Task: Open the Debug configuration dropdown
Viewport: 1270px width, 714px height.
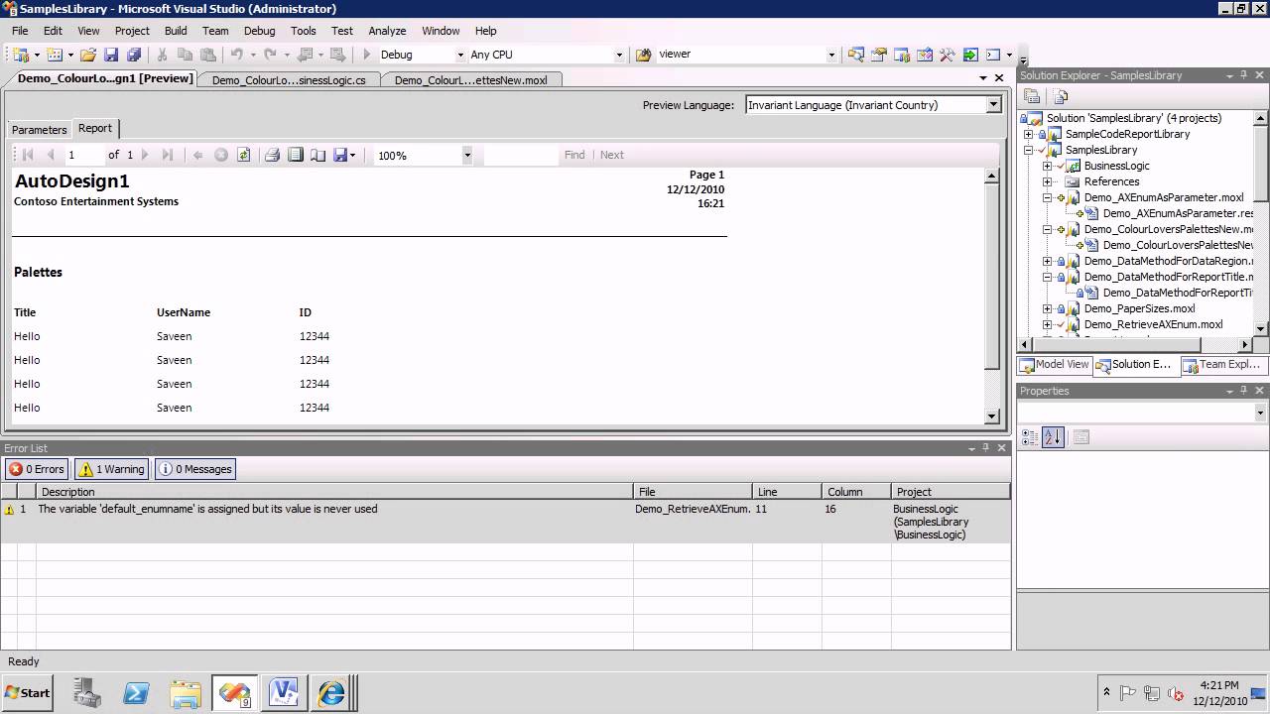Action: pos(460,55)
